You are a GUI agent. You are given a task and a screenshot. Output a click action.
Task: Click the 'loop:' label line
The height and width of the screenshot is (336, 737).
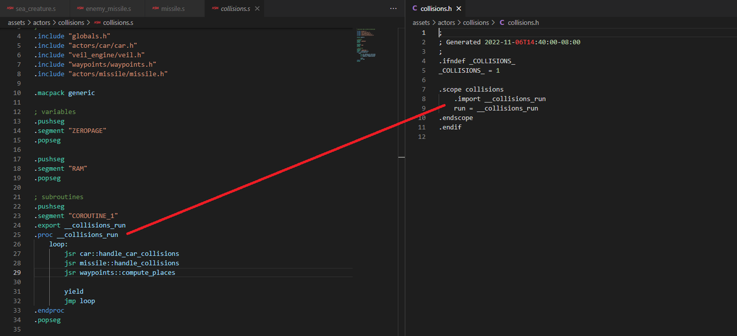[58, 244]
